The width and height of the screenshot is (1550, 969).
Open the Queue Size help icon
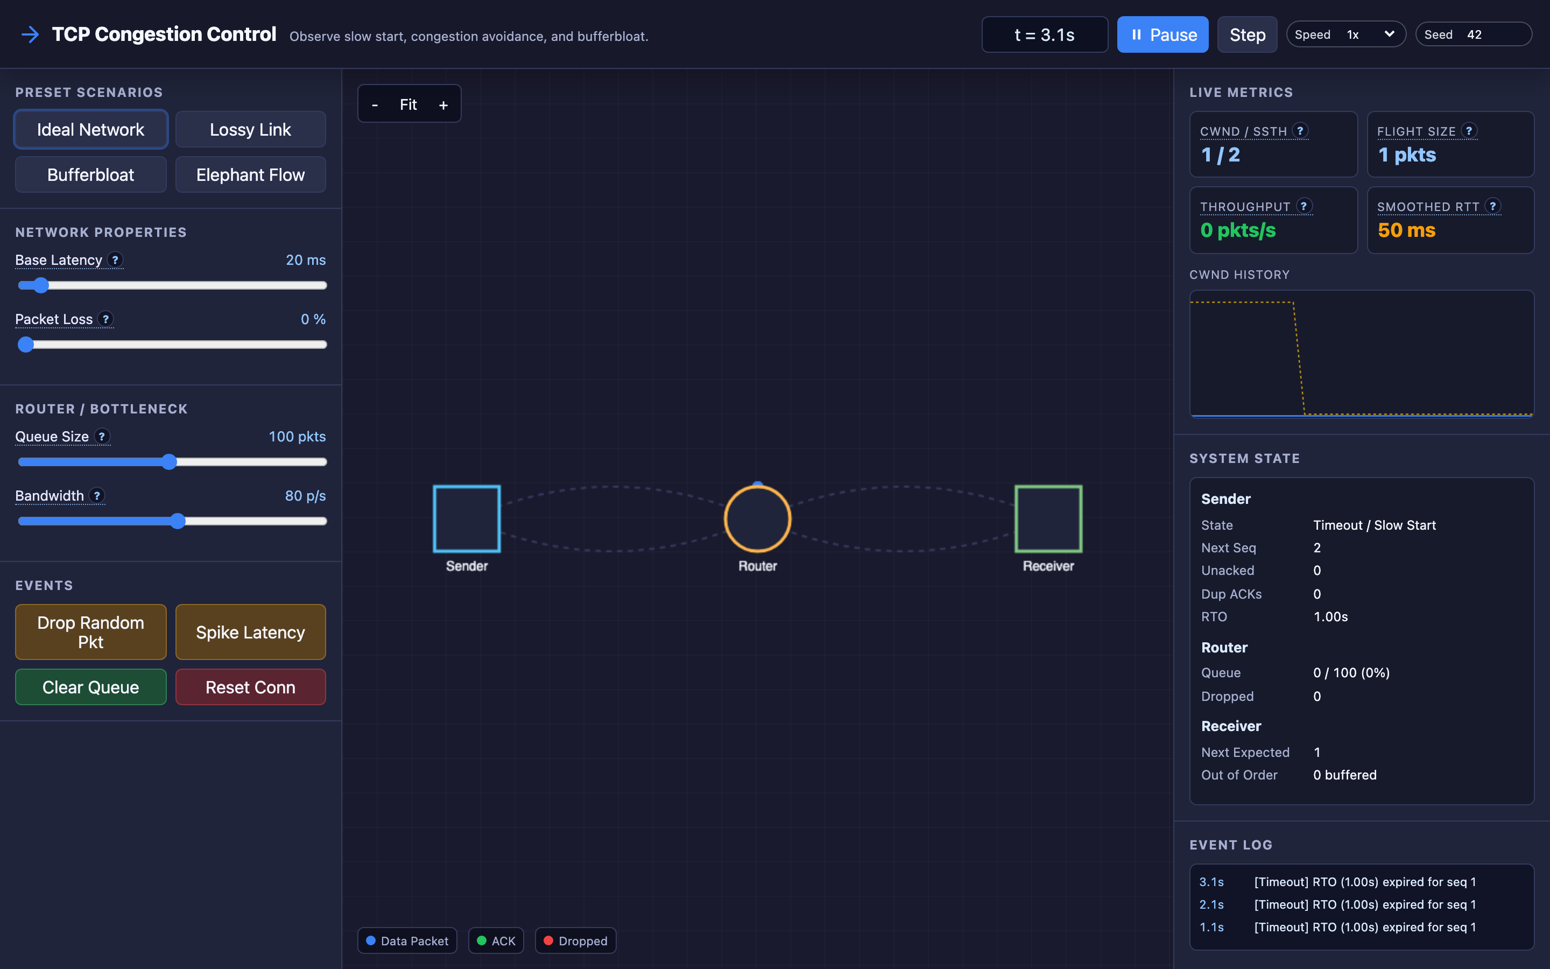[x=102, y=437]
